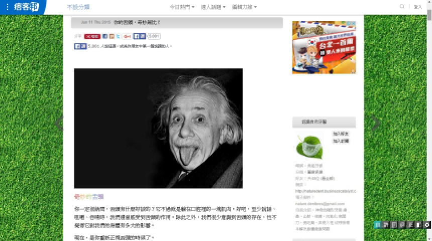Screen dimensions: 432x241
Task: Open the search magnifier icon
Action: 402,7
